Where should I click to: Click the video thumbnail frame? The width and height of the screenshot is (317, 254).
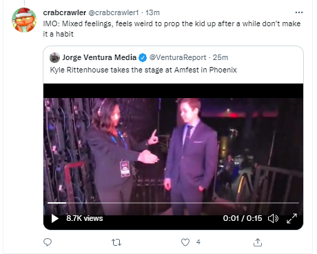pyautogui.click(x=173, y=150)
